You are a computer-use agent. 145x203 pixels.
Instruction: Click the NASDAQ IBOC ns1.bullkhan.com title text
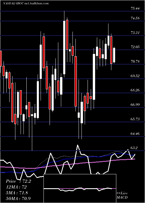pyautogui.click(x=26, y=3)
